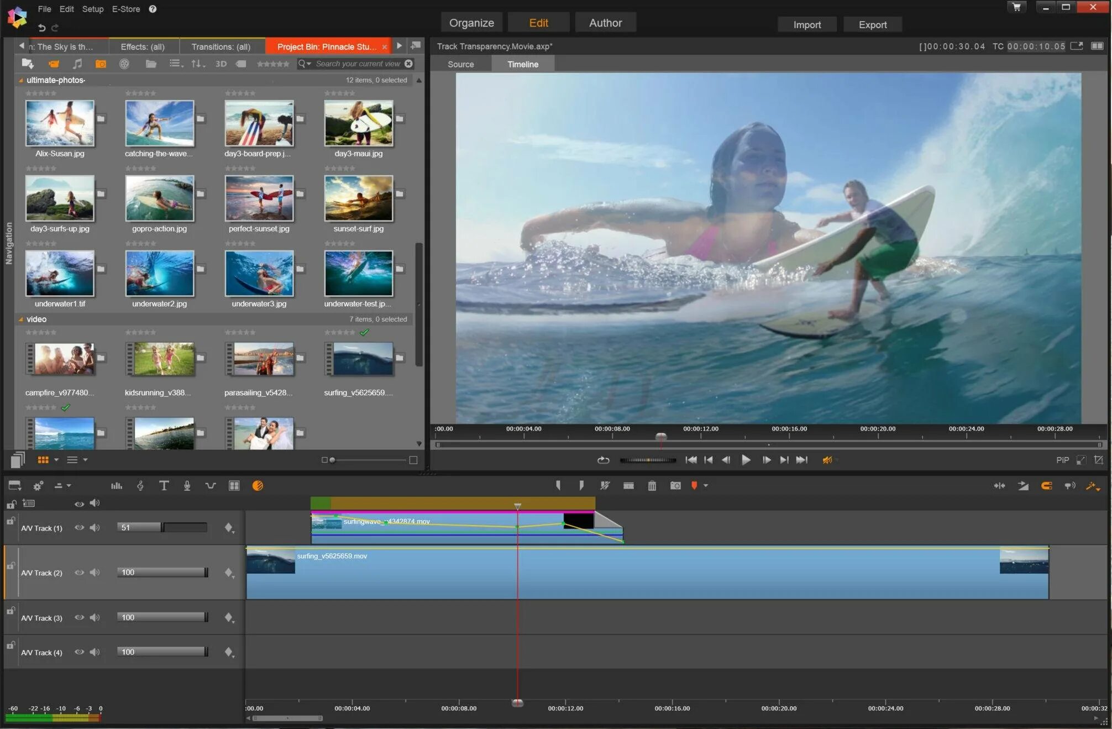Select the Author menu tab
Screen dimensions: 1112x729
click(605, 23)
